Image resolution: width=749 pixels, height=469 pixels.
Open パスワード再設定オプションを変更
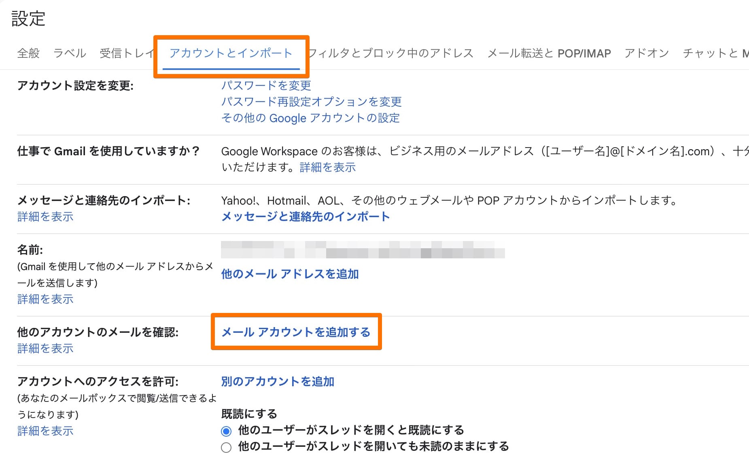311,101
